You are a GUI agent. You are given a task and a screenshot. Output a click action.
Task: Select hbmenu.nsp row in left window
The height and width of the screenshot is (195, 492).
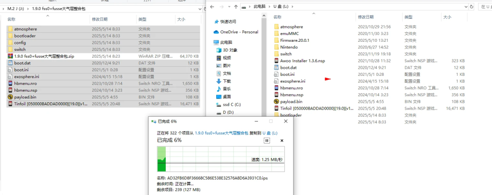click(103, 90)
